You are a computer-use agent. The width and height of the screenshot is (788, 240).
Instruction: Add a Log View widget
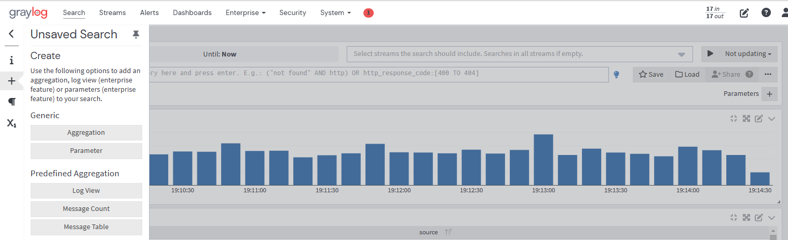(86, 191)
